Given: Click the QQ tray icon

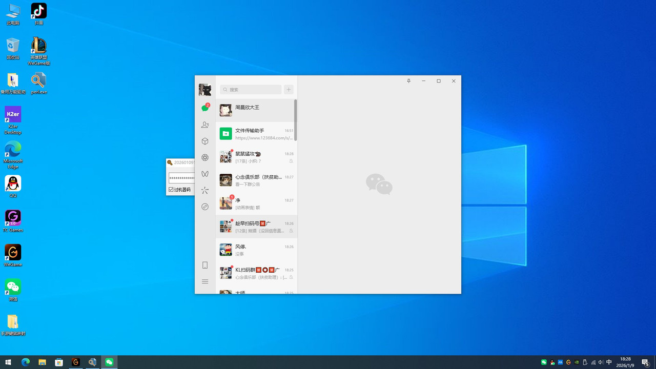Looking at the screenshot, I should point(552,362).
